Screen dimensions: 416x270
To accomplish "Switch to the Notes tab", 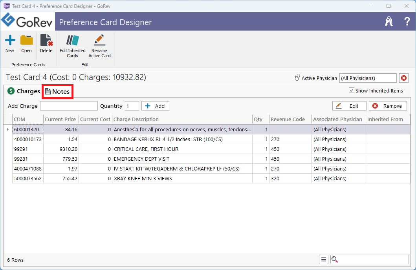I will tap(57, 92).
